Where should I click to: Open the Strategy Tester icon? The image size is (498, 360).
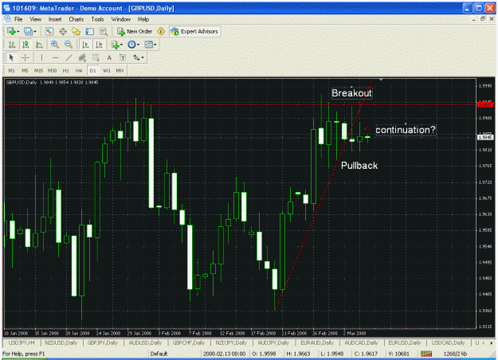pos(104,31)
